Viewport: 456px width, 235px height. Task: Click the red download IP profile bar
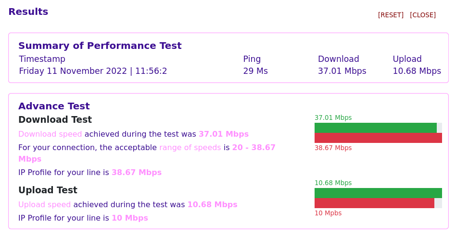(378, 138)
